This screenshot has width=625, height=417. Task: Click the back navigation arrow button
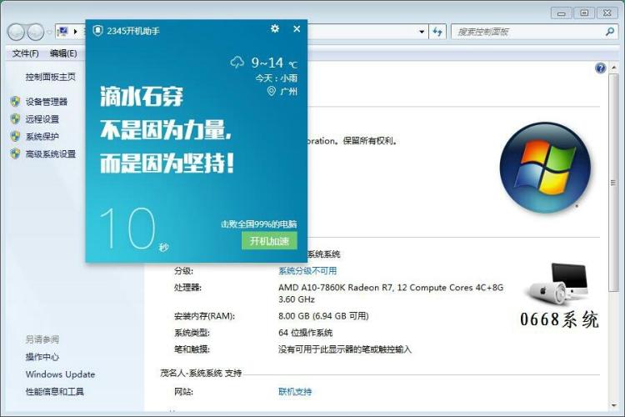click(17, 32)
